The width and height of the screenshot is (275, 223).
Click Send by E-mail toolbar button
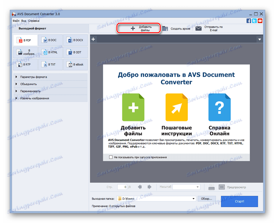[x=209, y=28]
